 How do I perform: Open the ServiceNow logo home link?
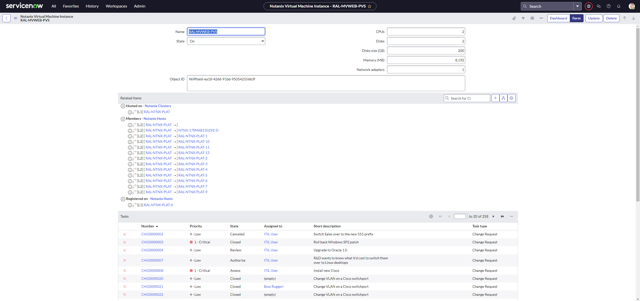[x=24, y=6]
